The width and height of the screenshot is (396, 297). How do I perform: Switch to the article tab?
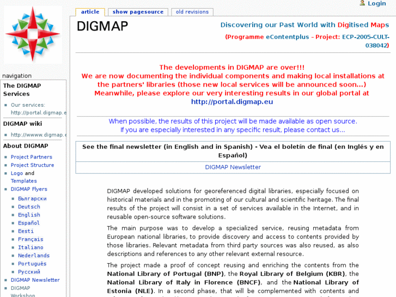click(x=90, y=12)
